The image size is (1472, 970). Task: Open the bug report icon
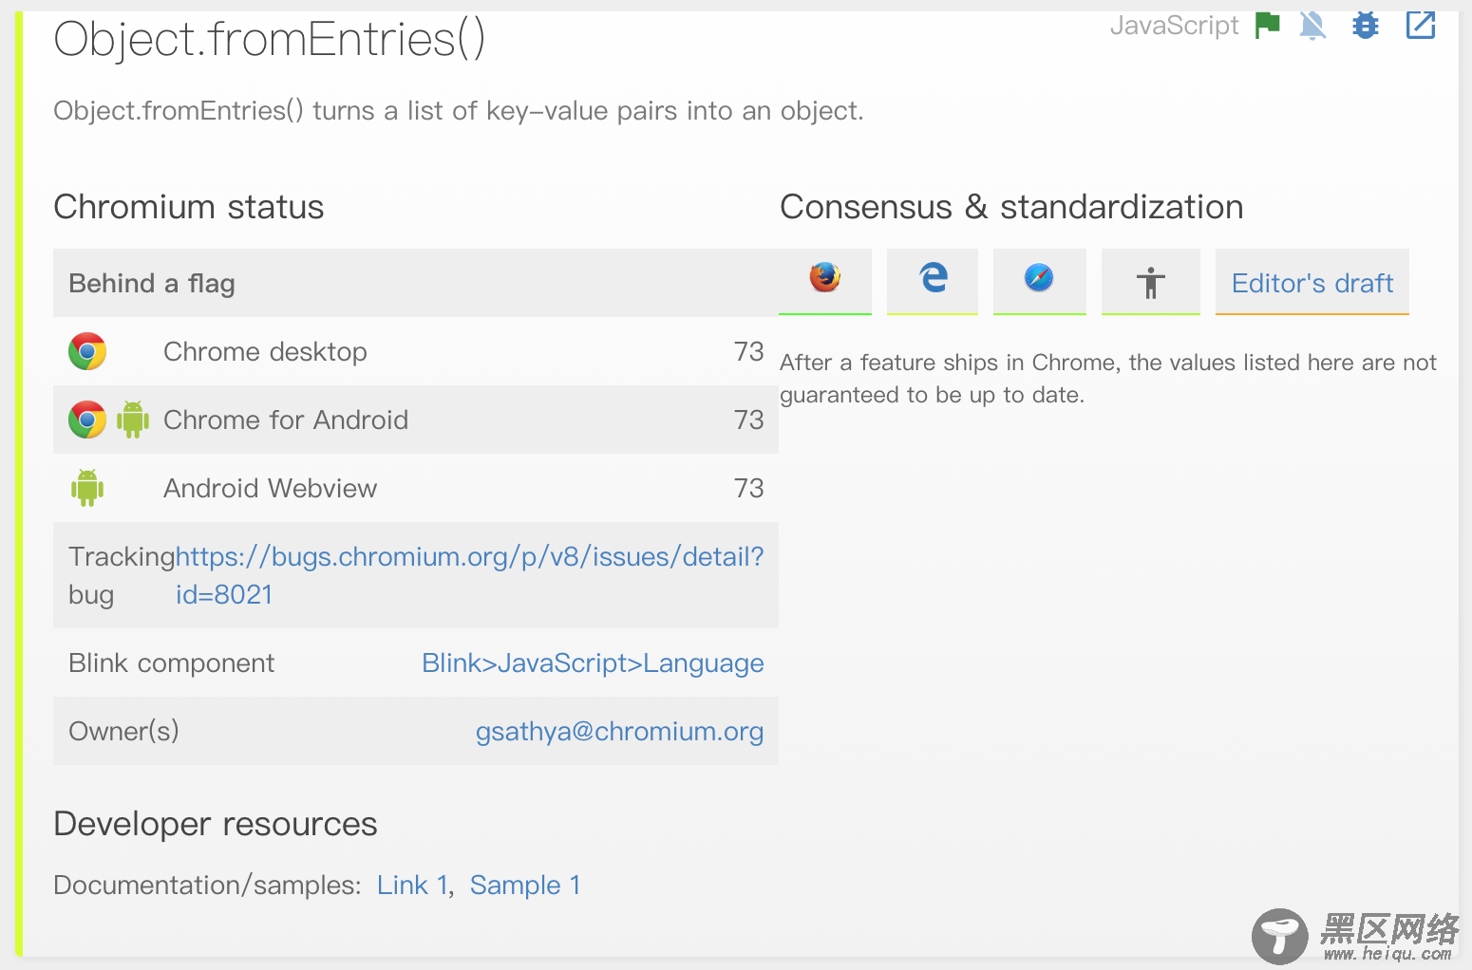pyautogui.click(x=1366, y=26)
